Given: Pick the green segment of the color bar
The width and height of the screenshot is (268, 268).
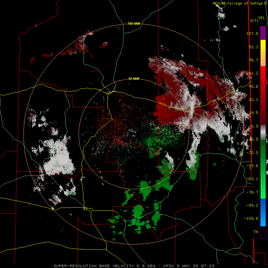Looking at the screenshot, I should 263,169.
